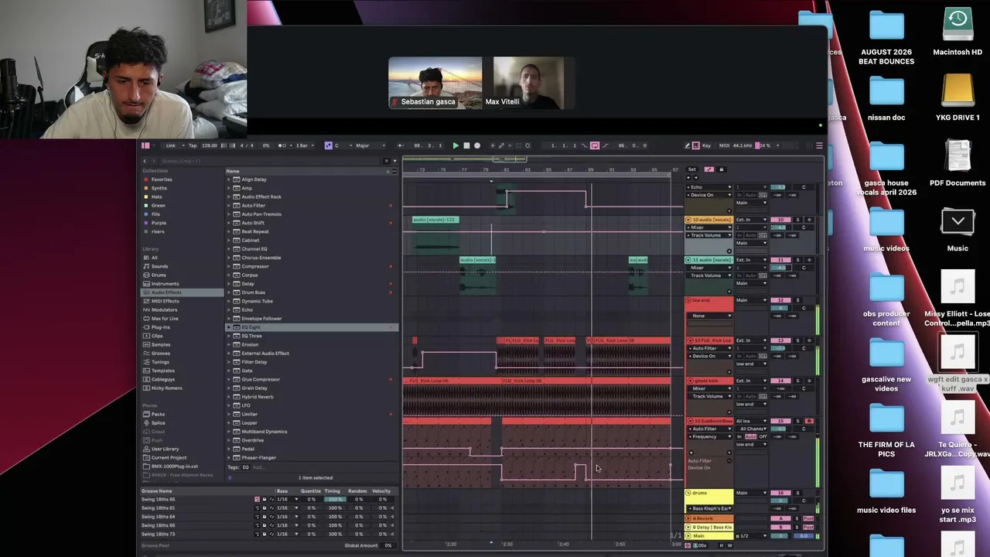Screen dimensions: 990x557
Task: Open the Track Volume chooser on track 10
Action: click(711, 235)
